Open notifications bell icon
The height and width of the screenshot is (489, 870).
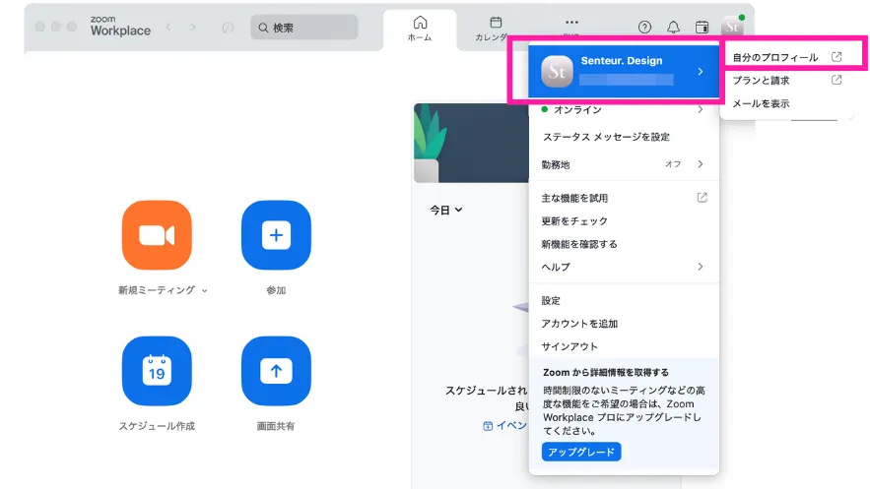[x=673, y=28]
